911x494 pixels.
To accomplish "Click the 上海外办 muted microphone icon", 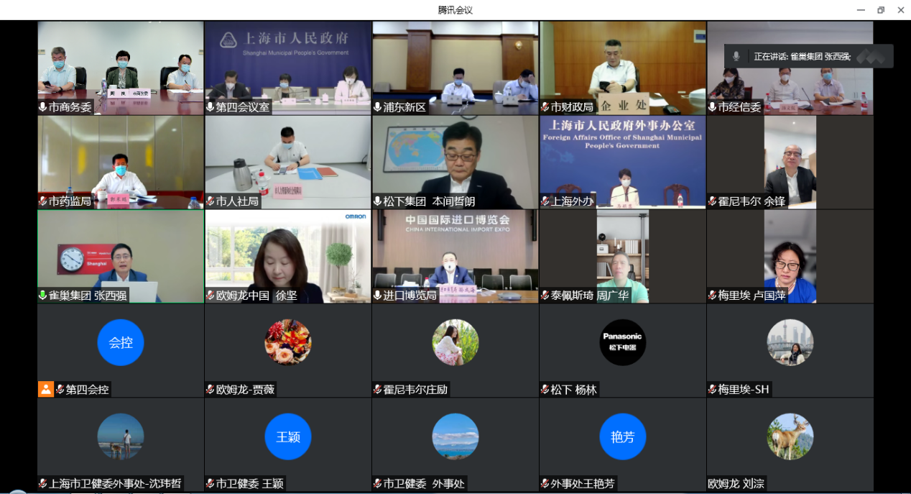I will [x=545, y=201].
